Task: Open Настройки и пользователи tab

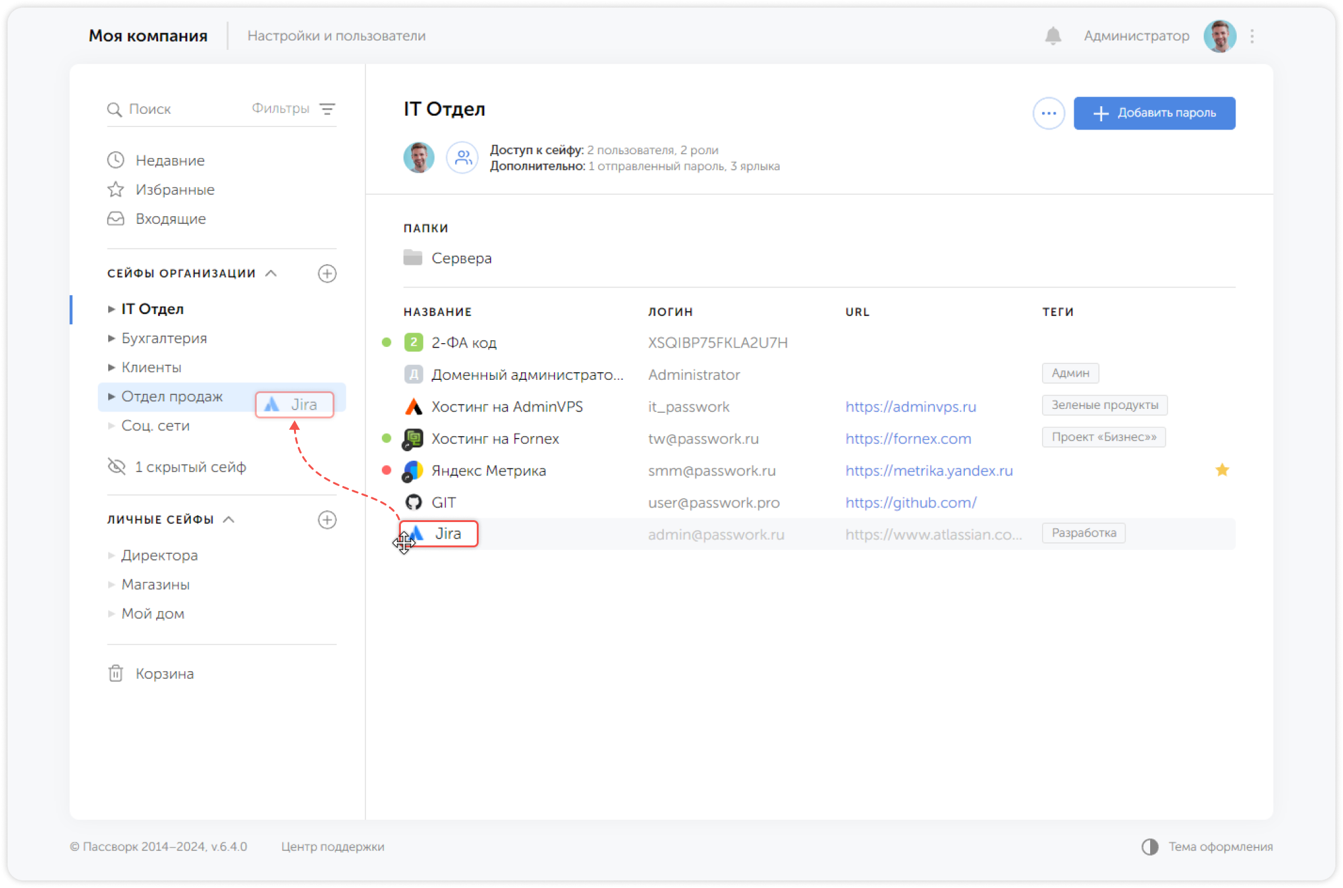Action: 336,36
